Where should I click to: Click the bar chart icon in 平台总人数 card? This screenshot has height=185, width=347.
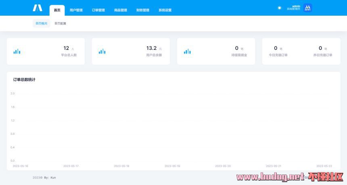tap(17, 51)
